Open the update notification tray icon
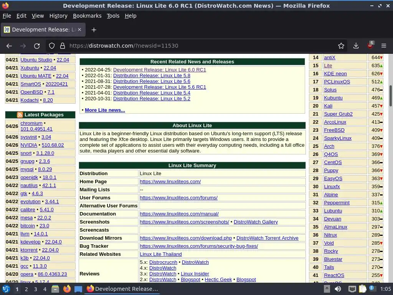 coord(372,288)
